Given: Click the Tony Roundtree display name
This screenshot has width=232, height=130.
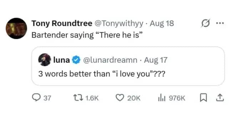Looking at the screenshot, I should tap(62, 24).
